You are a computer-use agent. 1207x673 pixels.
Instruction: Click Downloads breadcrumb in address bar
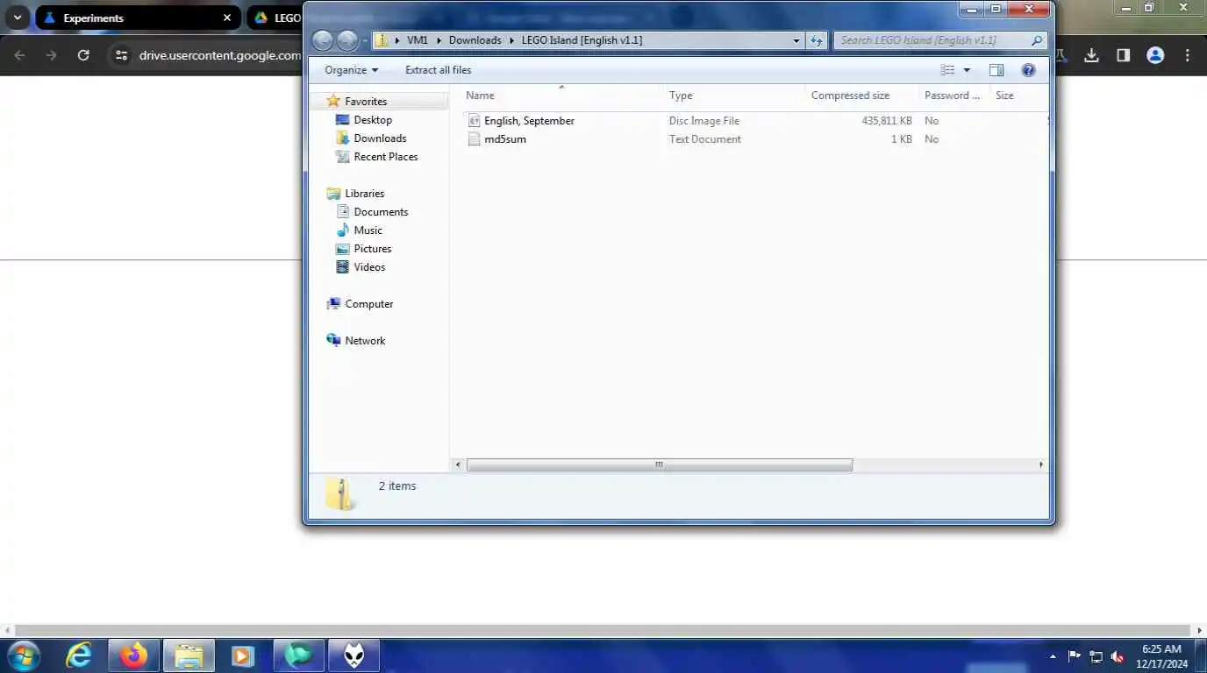[x=475, y=40]
